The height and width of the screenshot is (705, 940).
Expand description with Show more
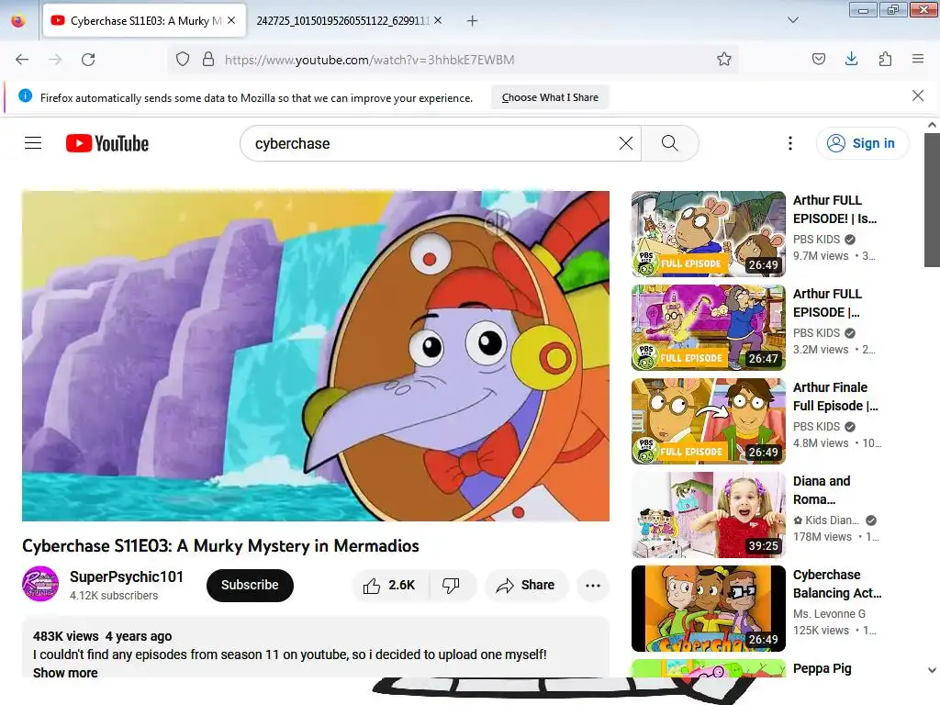coord(65,673)
